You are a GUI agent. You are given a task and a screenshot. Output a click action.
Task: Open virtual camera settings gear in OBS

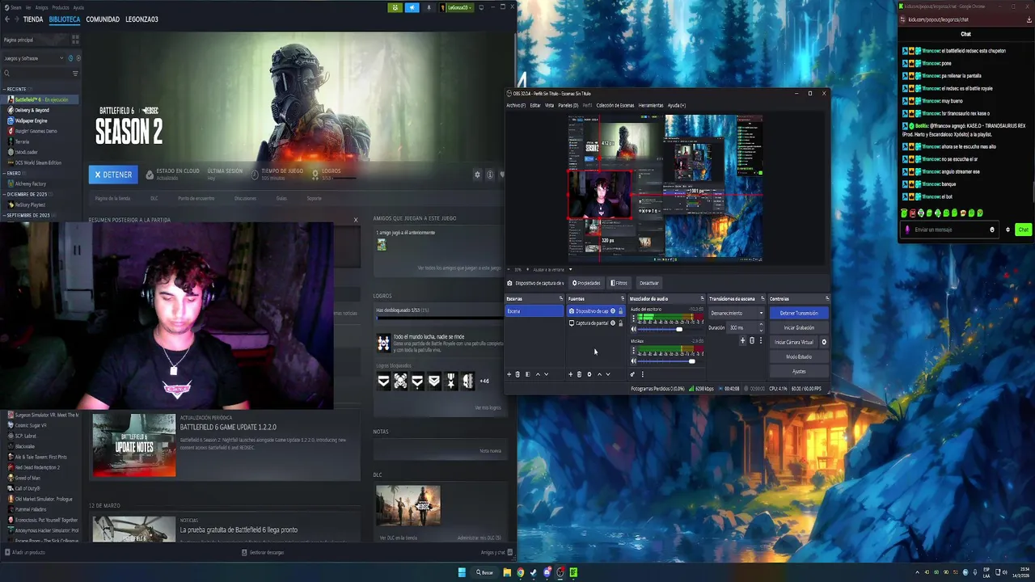(824, 342)
